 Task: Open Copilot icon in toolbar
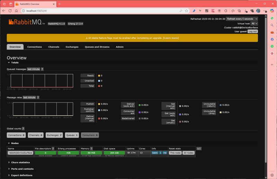tap(272, 11)
